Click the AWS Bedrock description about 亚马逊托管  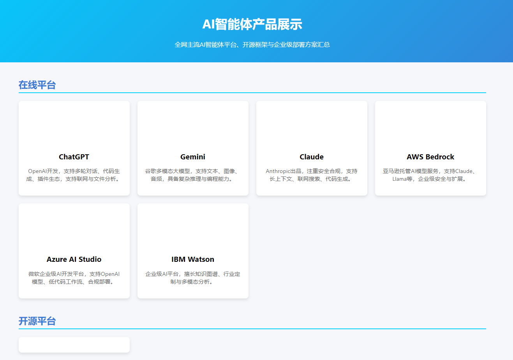click(x=430, y=175)
